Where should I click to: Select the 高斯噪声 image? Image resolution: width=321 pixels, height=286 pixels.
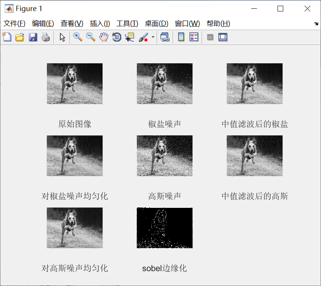pyautogui.click(x=165, y=156)
